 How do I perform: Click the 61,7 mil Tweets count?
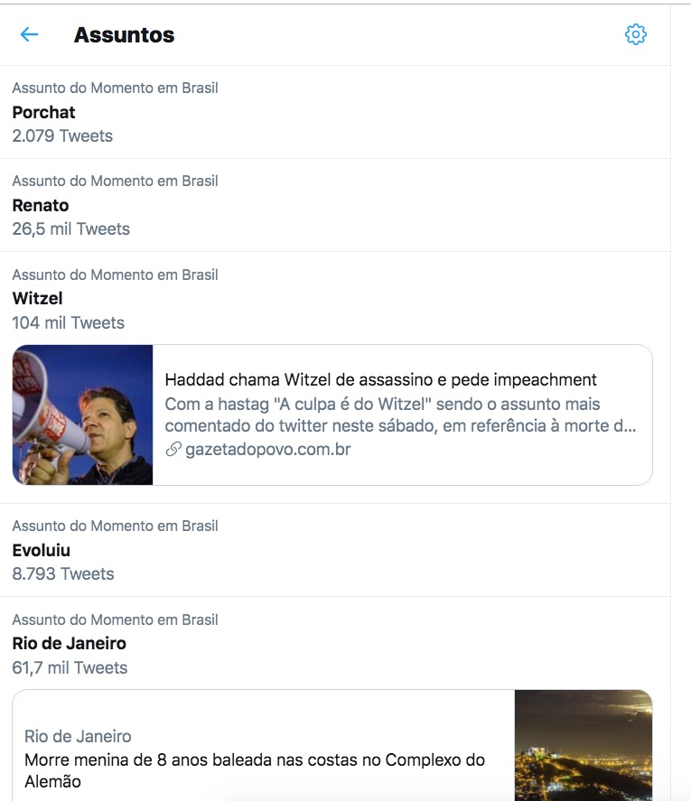70,668
